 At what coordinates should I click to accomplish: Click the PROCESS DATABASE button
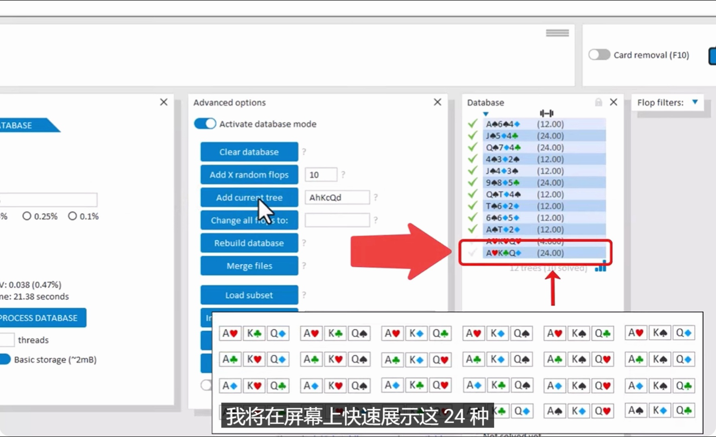(43, 318)
